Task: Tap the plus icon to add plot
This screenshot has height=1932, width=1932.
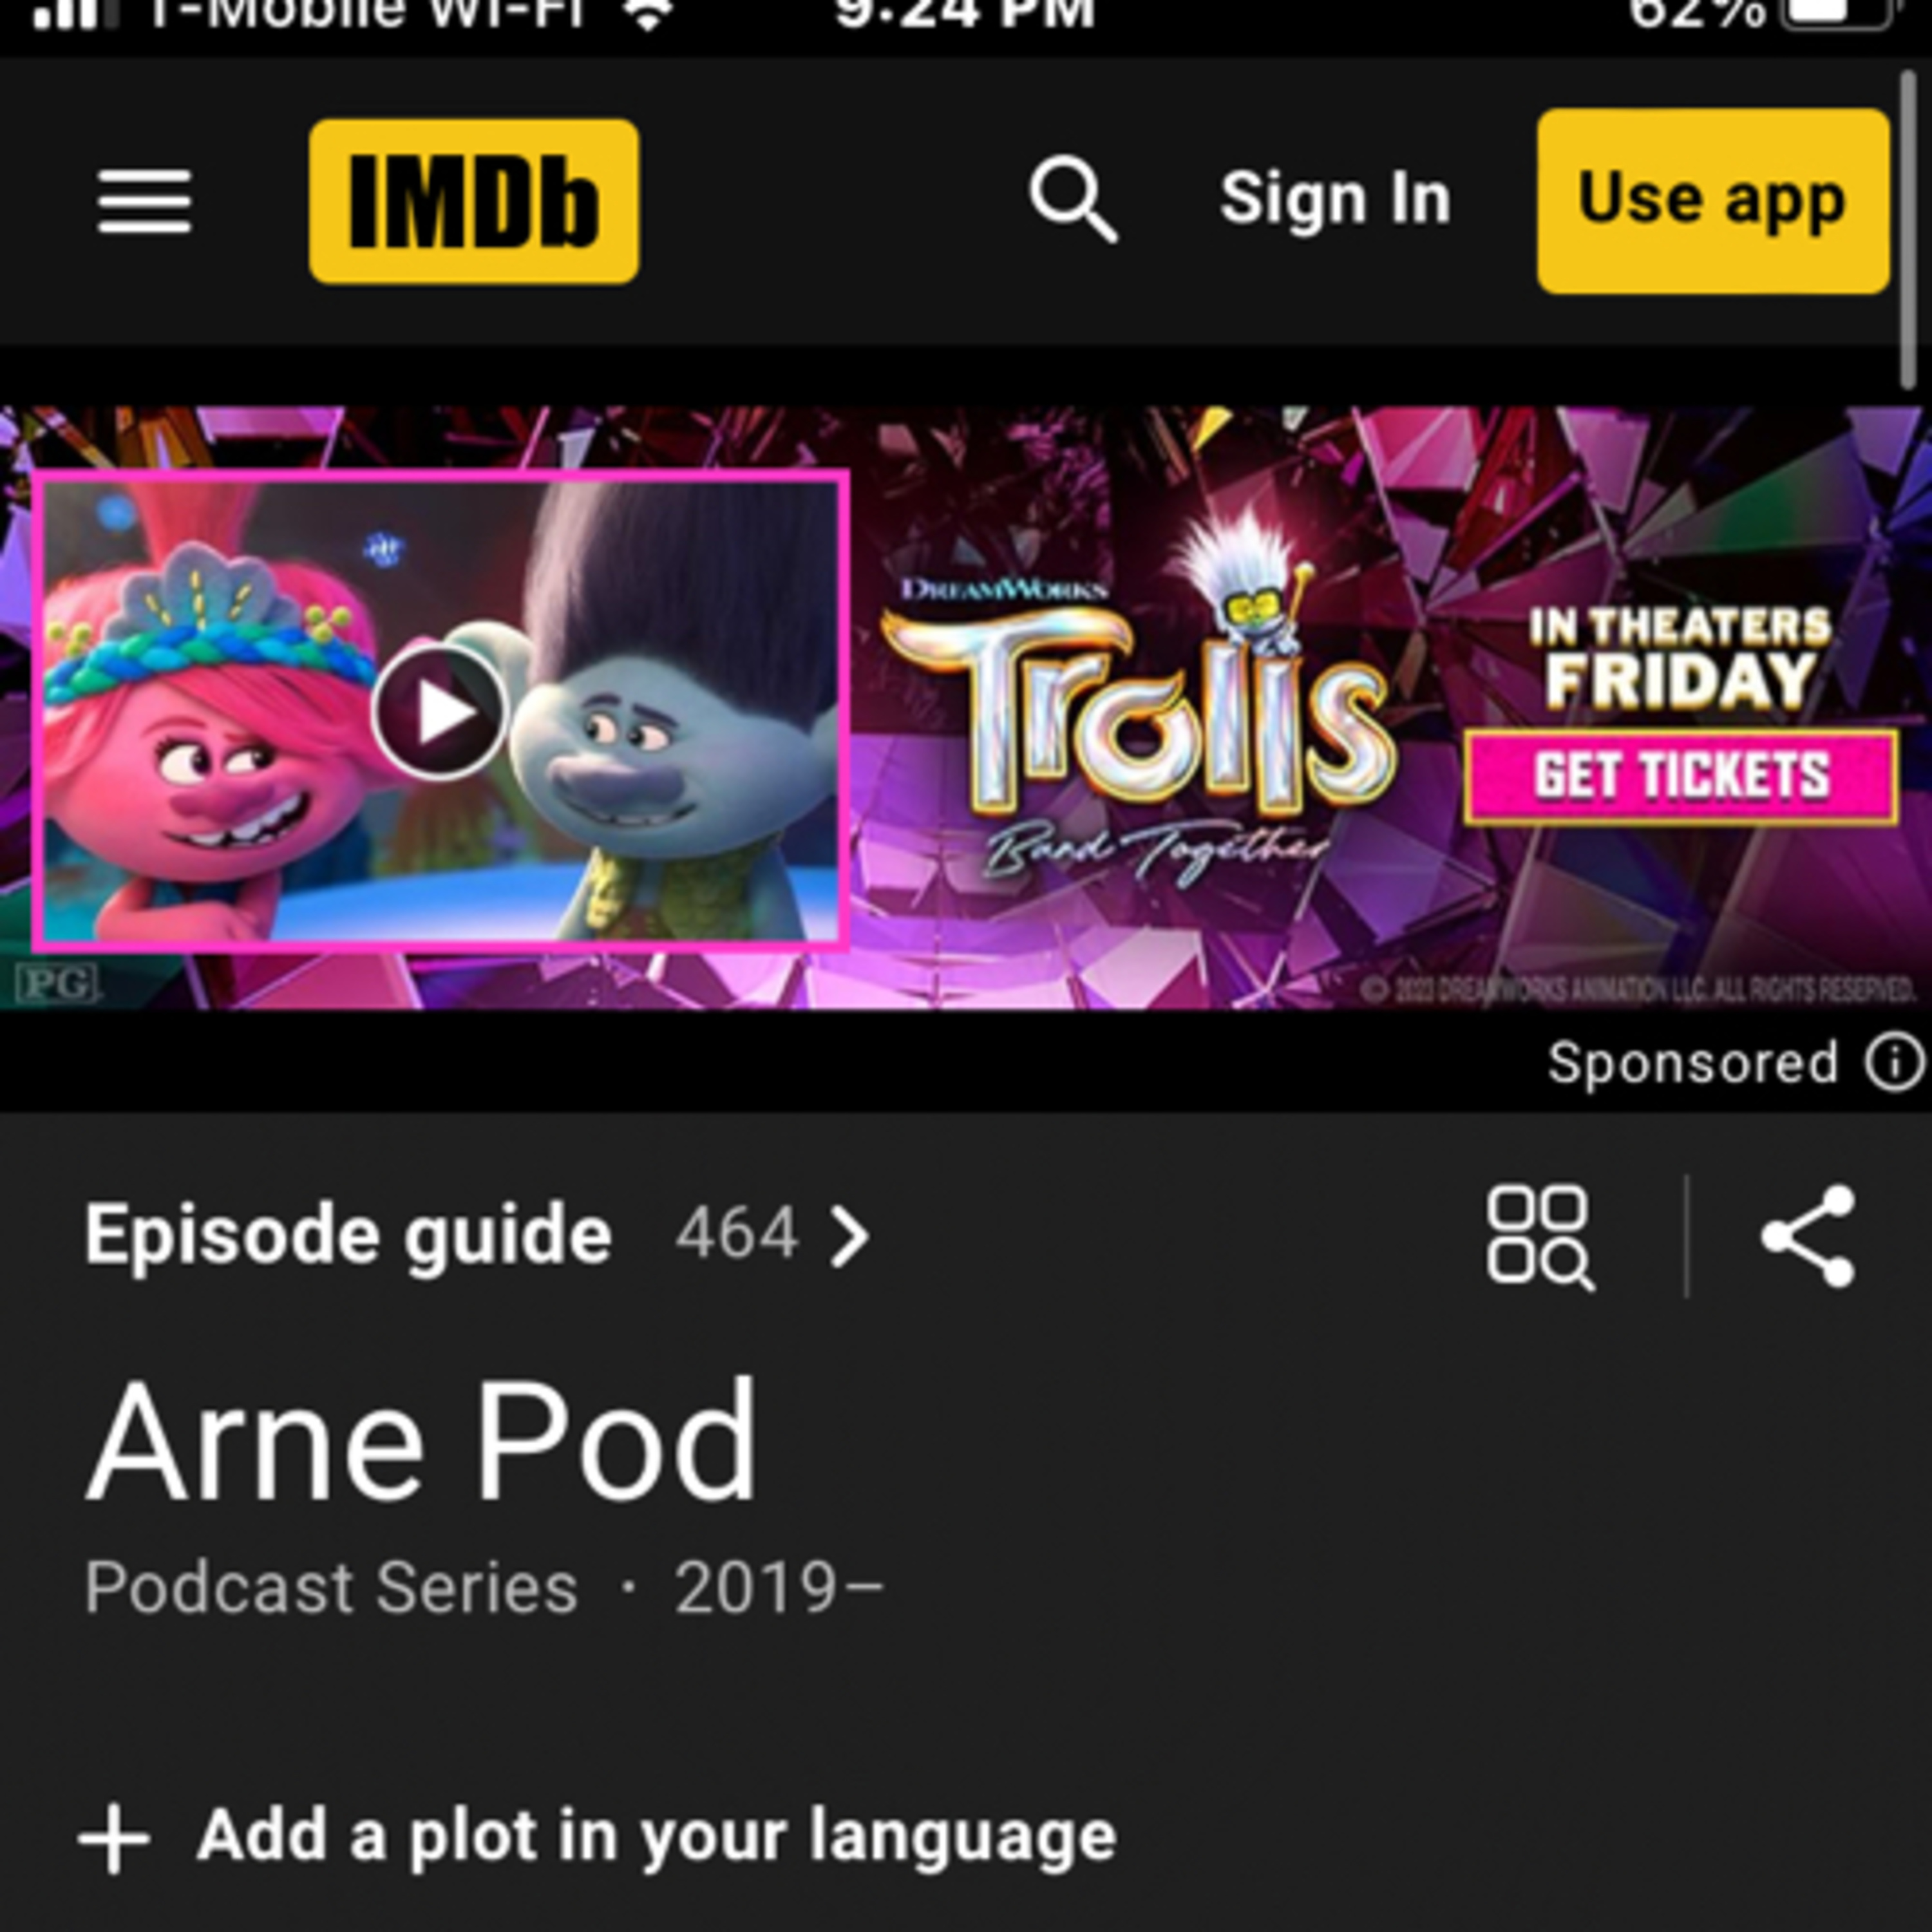Action: tap(114, 1838)
